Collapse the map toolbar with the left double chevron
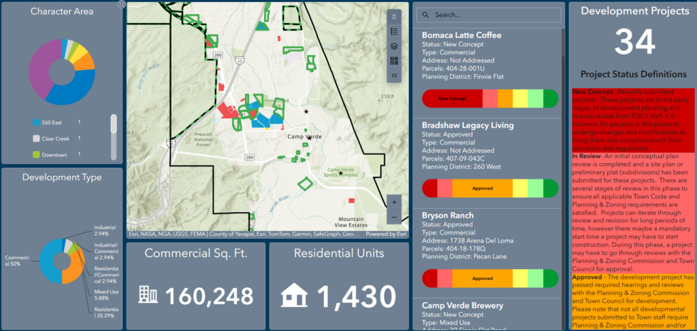This screenshot has height=331, width=697. 394,75
